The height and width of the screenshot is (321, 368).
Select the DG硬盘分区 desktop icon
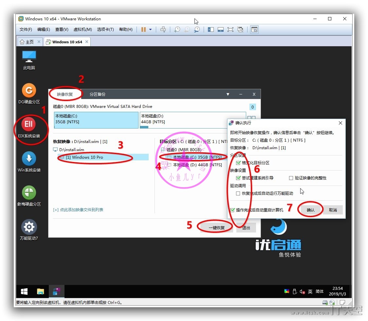pyautogui.click(x=29, y=94)
